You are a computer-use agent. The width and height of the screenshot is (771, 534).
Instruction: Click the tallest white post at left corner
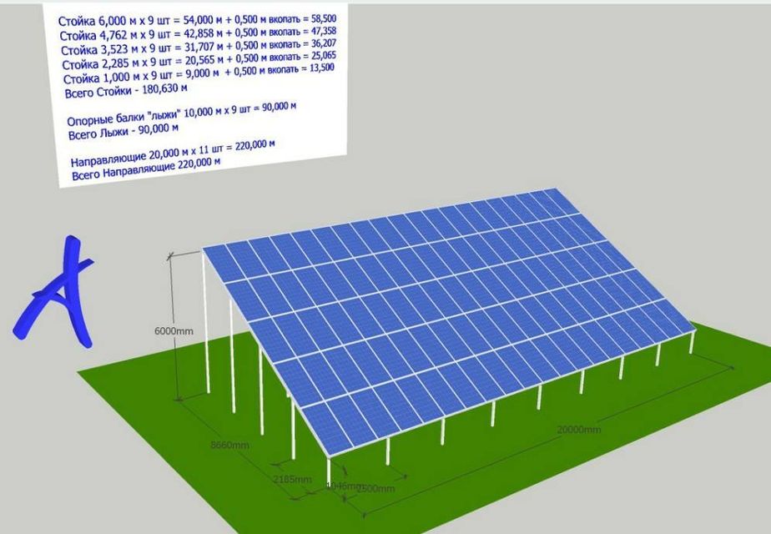click(x=205, y=325)
